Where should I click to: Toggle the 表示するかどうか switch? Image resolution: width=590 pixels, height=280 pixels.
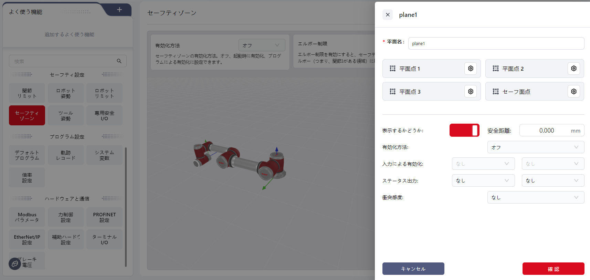click(x=464, y=131)
